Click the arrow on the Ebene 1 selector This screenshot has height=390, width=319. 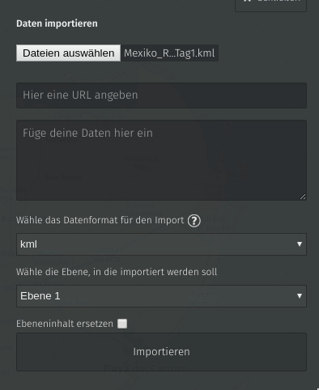(x=300, y=296)
